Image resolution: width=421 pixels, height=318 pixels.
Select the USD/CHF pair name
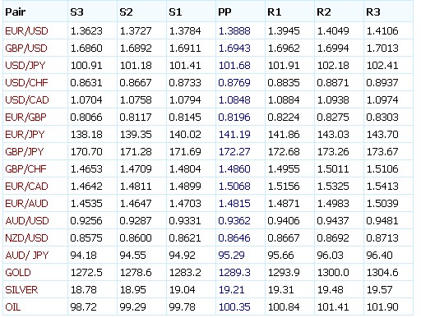coord(26,82)
